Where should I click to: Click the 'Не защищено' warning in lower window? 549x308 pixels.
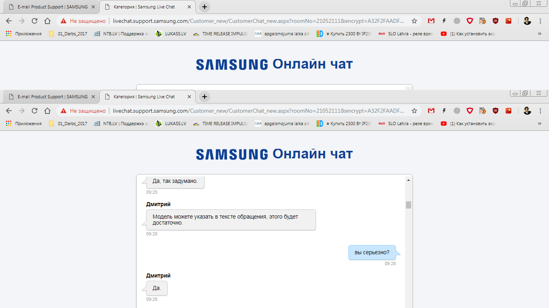click(83, 111)
